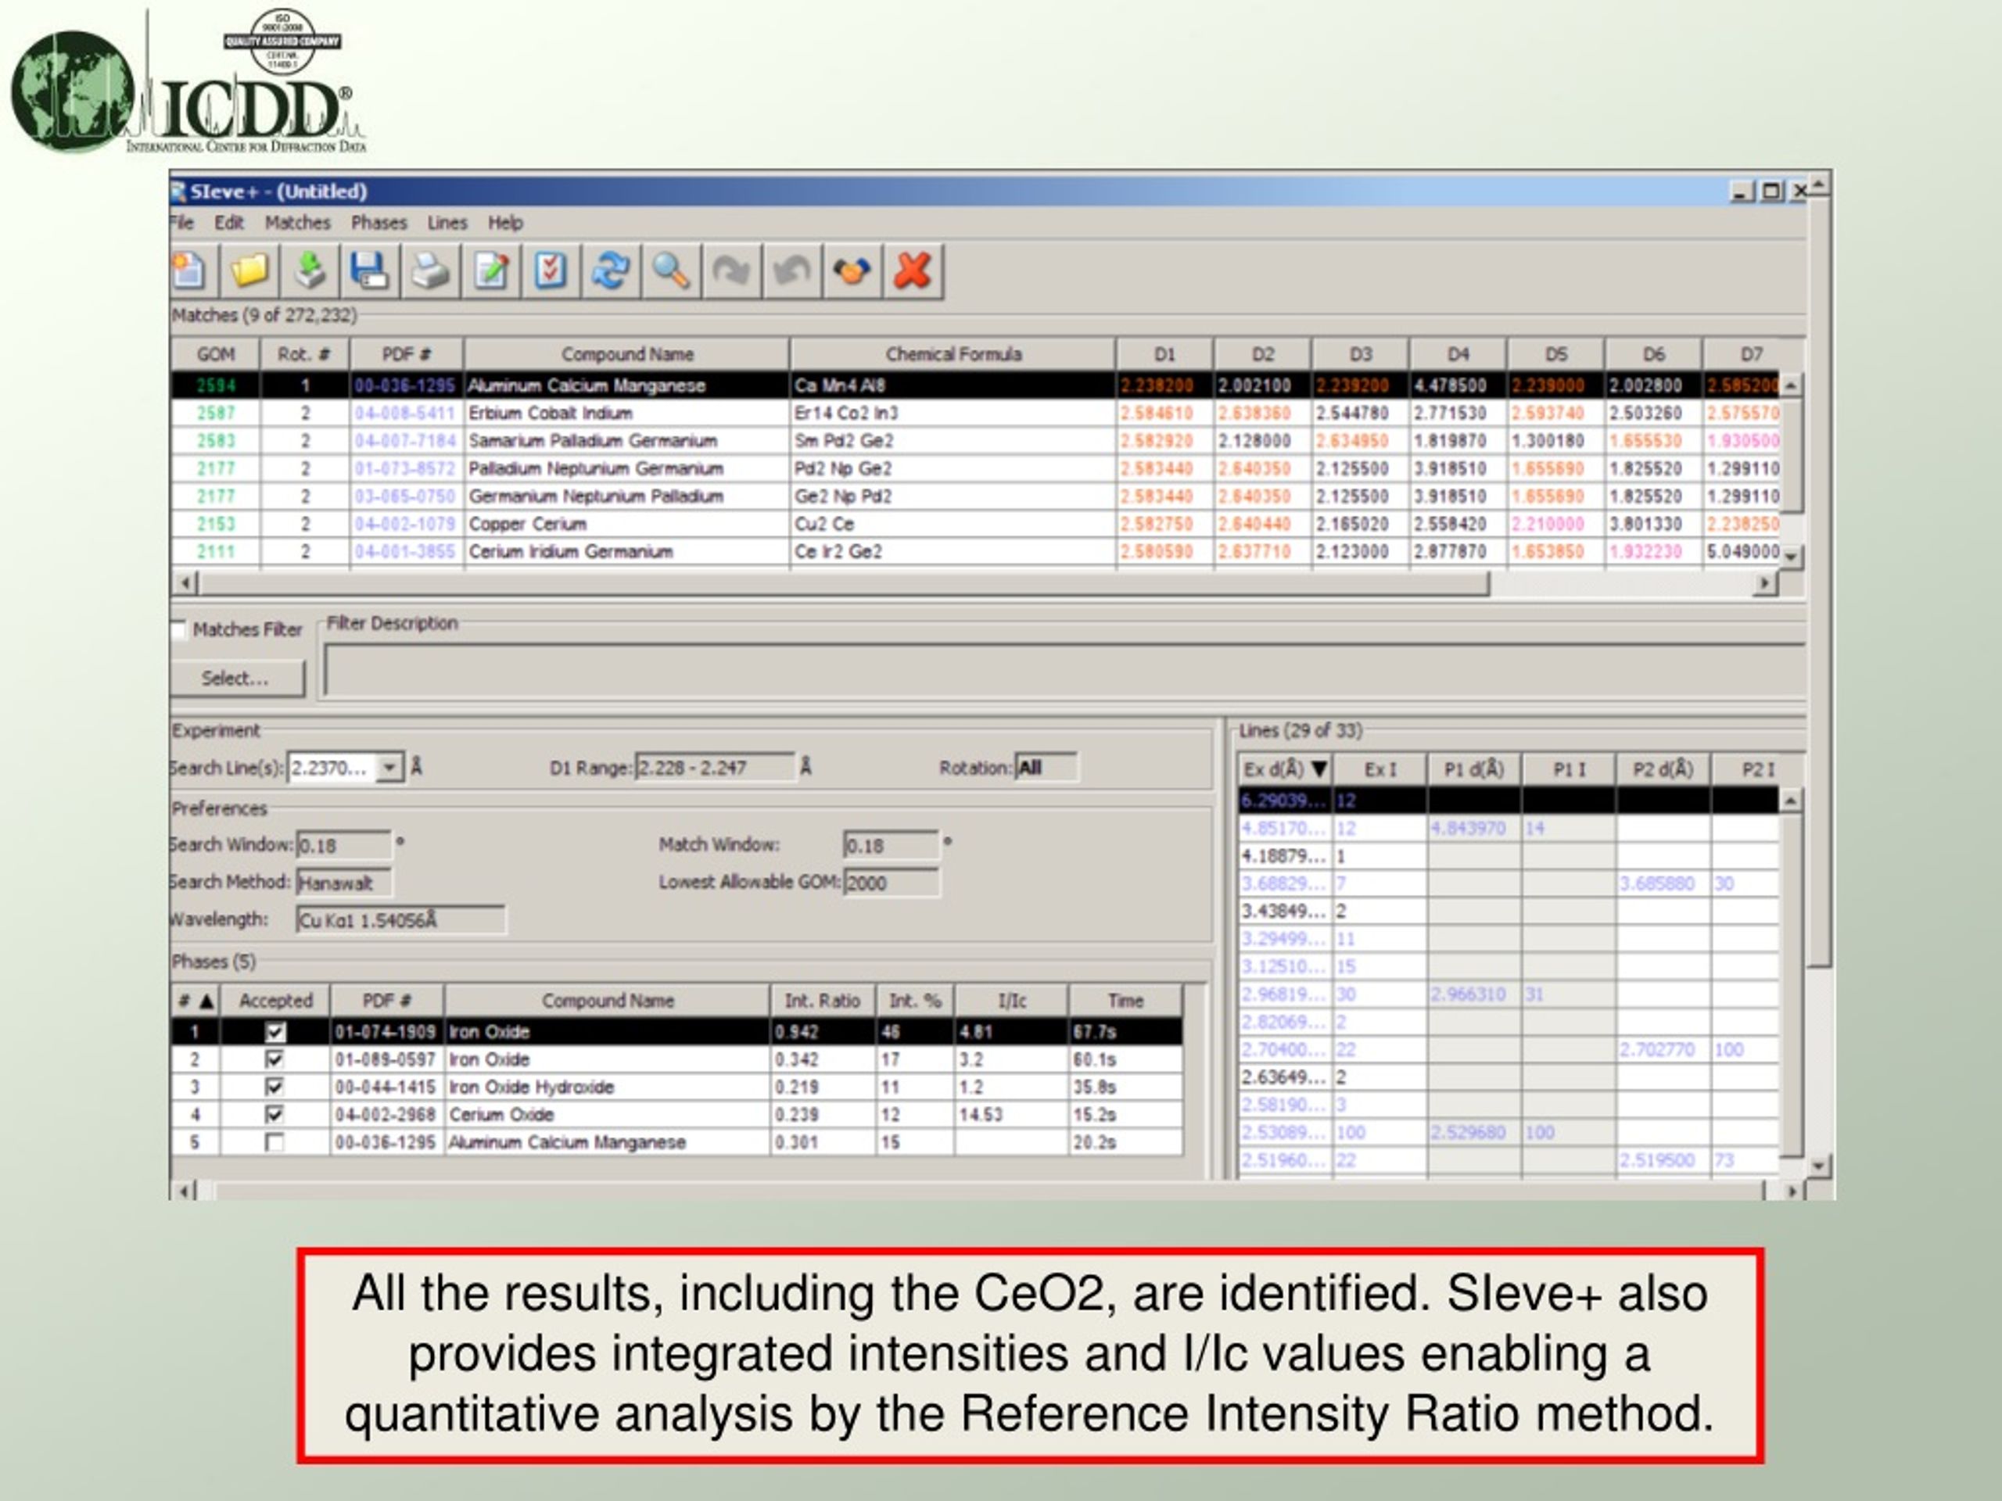Uncheck Accepted for Cerium Oxide

click(x=275, y=1115)
